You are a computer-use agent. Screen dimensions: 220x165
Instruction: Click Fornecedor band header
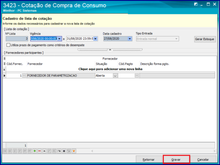[x=110, y=59]
